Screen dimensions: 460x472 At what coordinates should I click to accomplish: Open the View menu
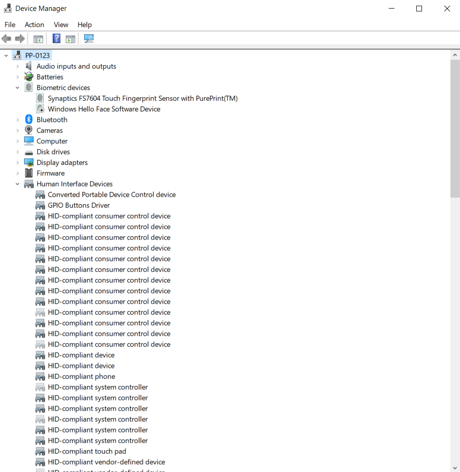[61, 25]
